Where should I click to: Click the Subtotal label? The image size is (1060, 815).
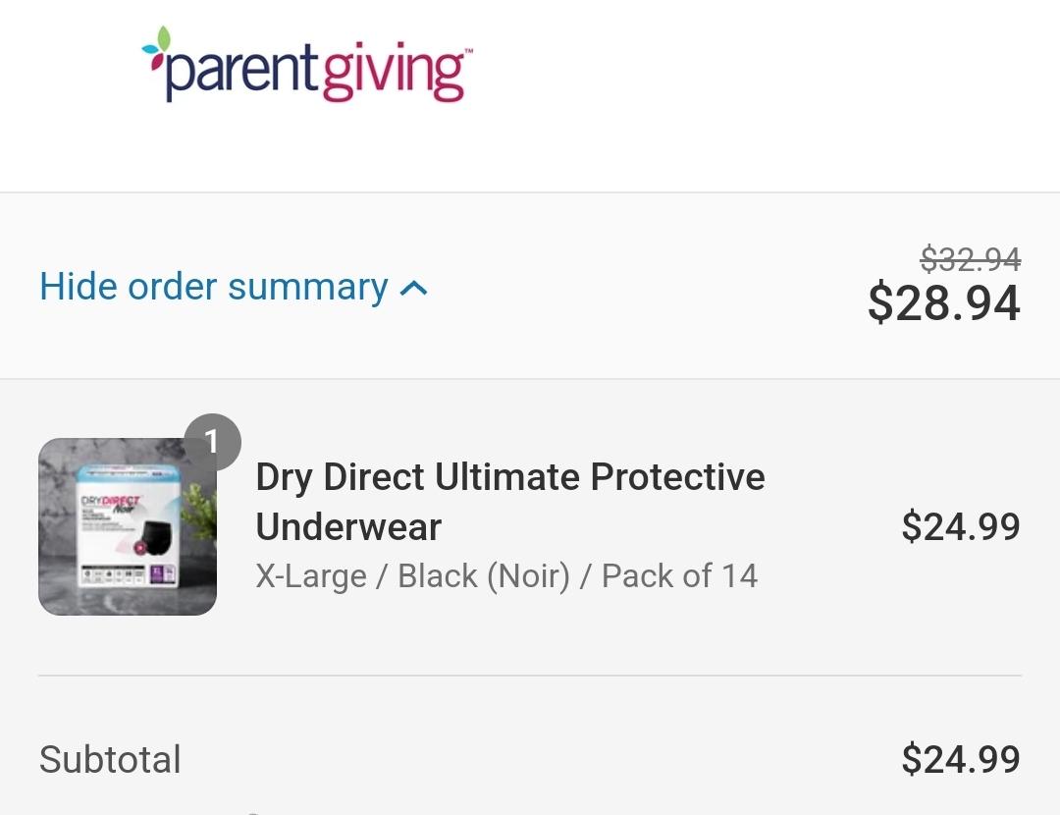[110, 759]
